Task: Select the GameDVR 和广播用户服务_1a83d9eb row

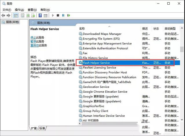Action: 129,82
